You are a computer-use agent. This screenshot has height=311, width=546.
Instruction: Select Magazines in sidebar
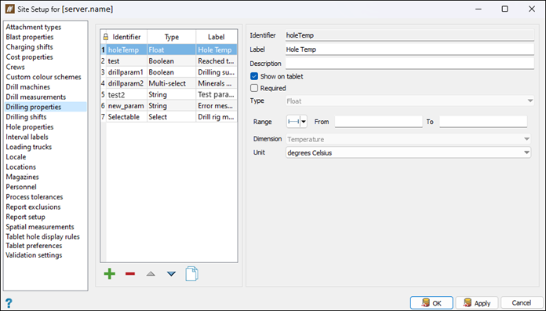pos(22,177)
